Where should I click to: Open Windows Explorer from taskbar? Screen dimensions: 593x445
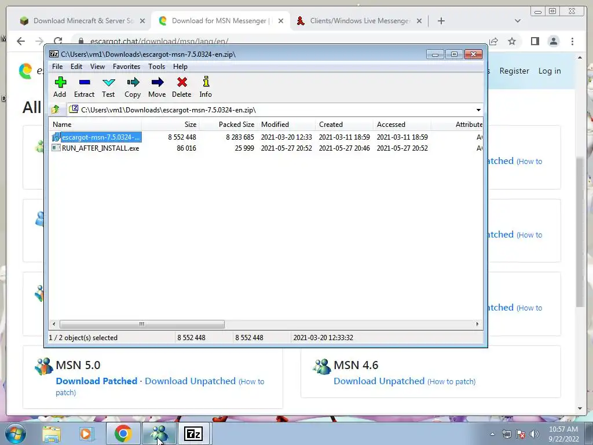tap(52, 433)
